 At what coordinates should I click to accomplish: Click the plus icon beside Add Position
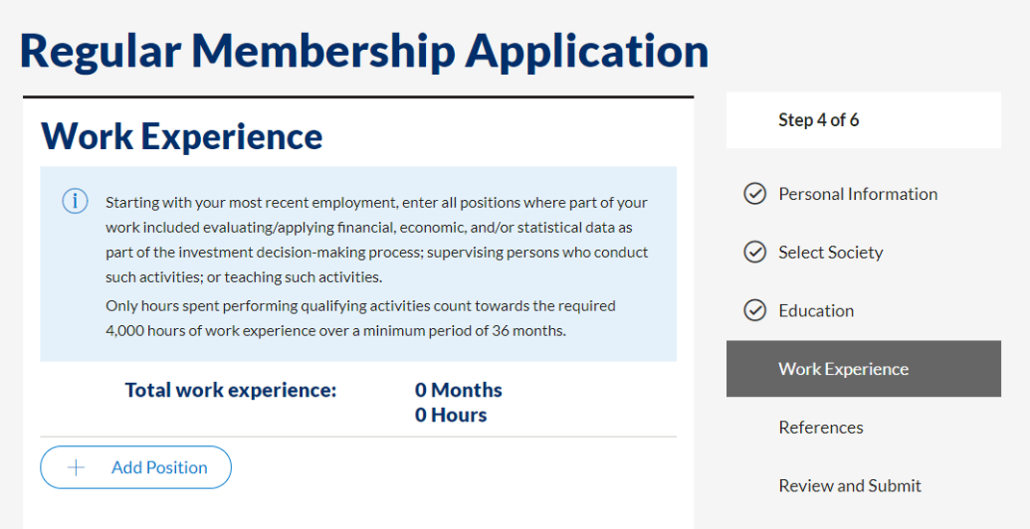pos(76,467)
